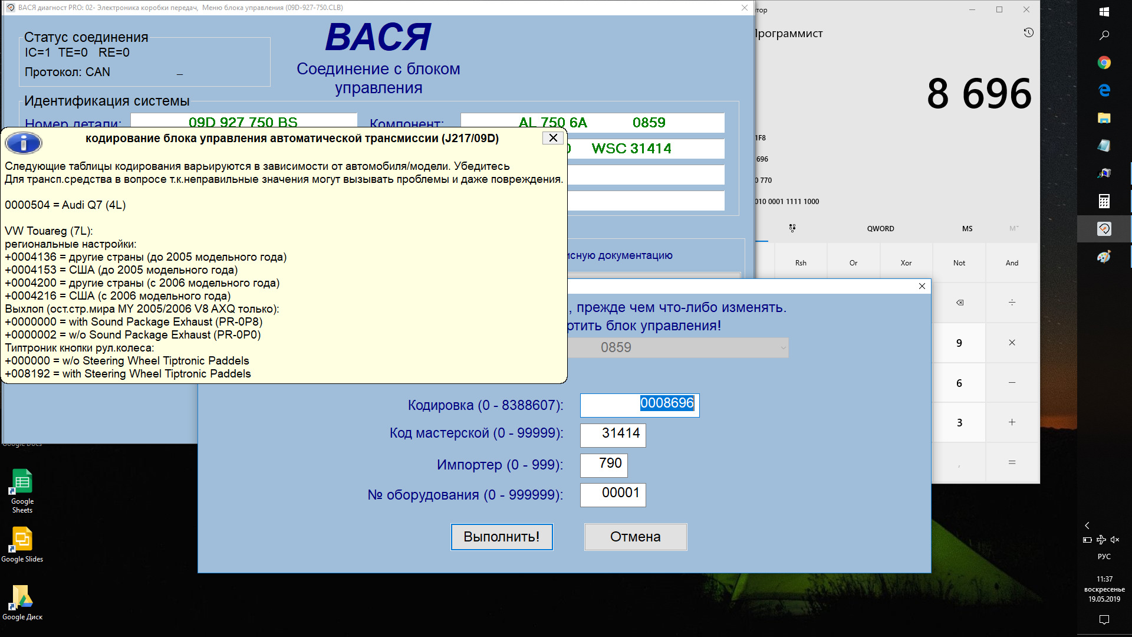Click the Отмена button
The width and height of the screenshot is (1132, 637).
pos(636,537)
